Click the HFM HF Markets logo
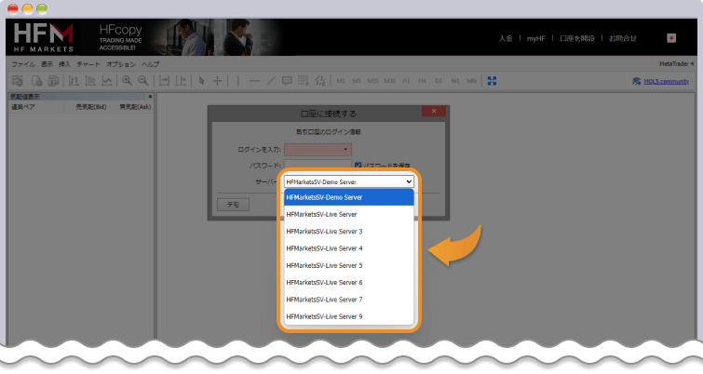Screen dimensions: 703x374 tap(43, 37)
